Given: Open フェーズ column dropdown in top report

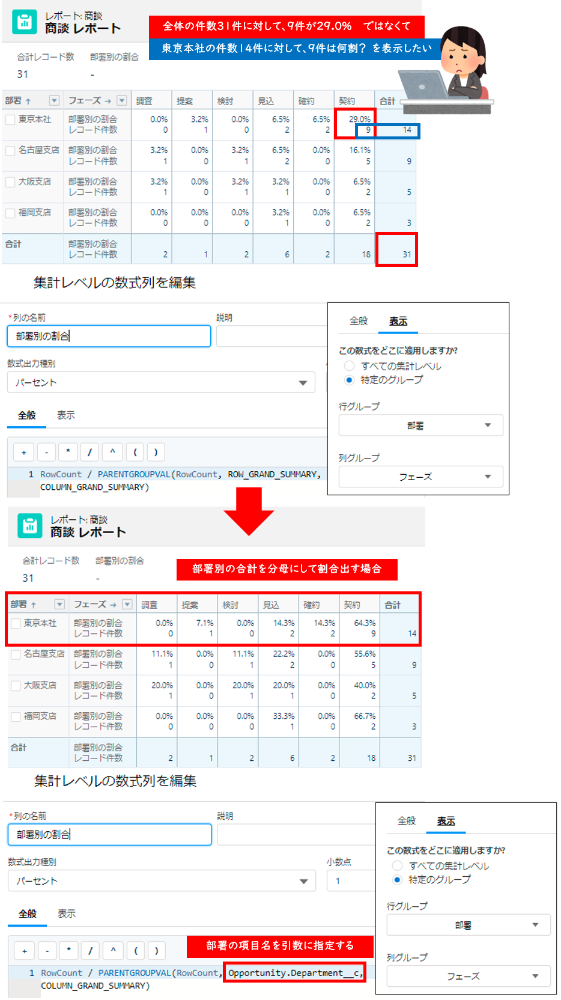Looking at the screenshot, I should (122, 100).
